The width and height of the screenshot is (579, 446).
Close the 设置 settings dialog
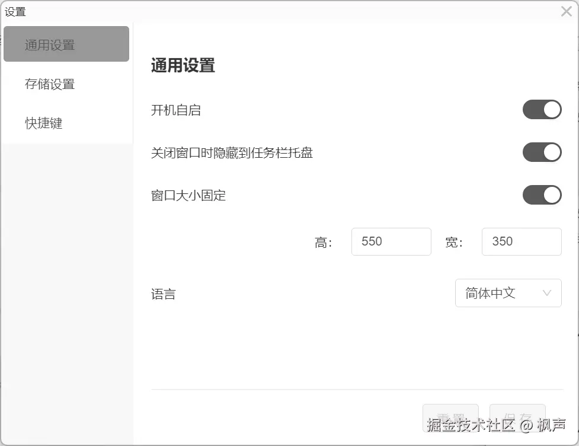[566, 11]
